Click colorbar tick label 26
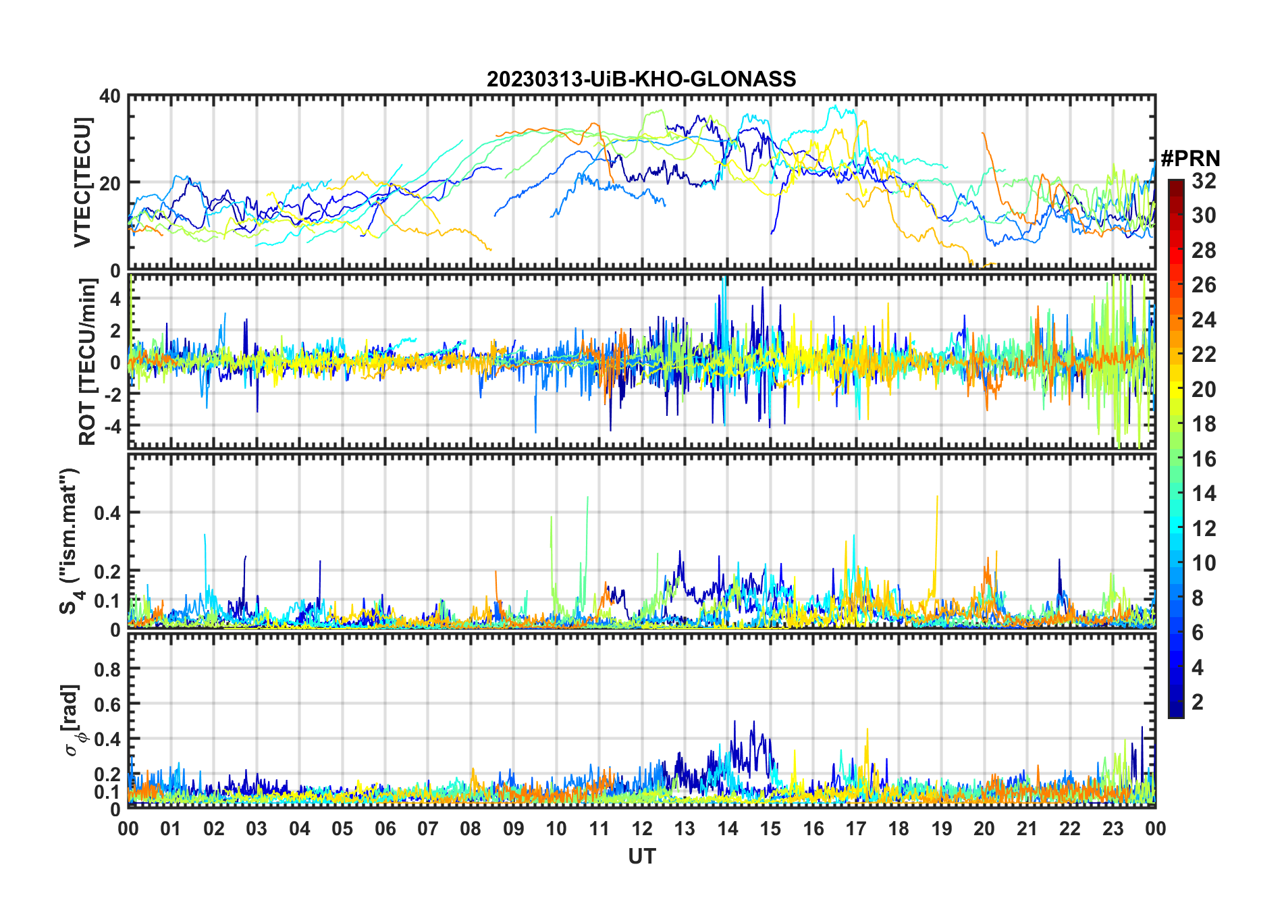The width and height of the screenshot is (1284, 898). pos(1204,285)
